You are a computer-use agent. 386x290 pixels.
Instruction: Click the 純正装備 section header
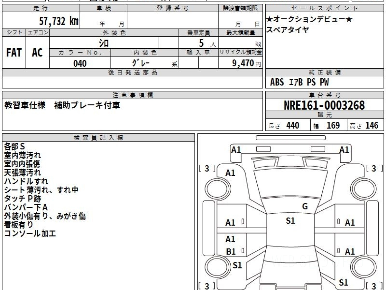pos(325,72)
